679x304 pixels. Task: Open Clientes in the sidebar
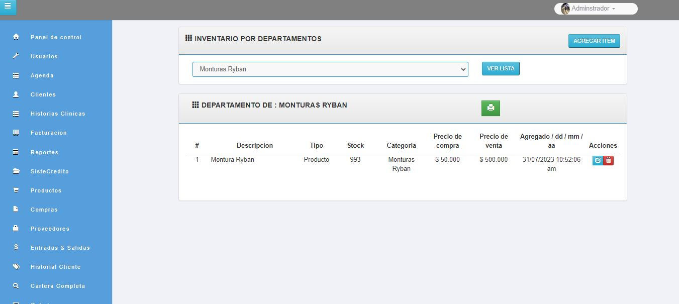pyautogui.click(x=43, y=94)
